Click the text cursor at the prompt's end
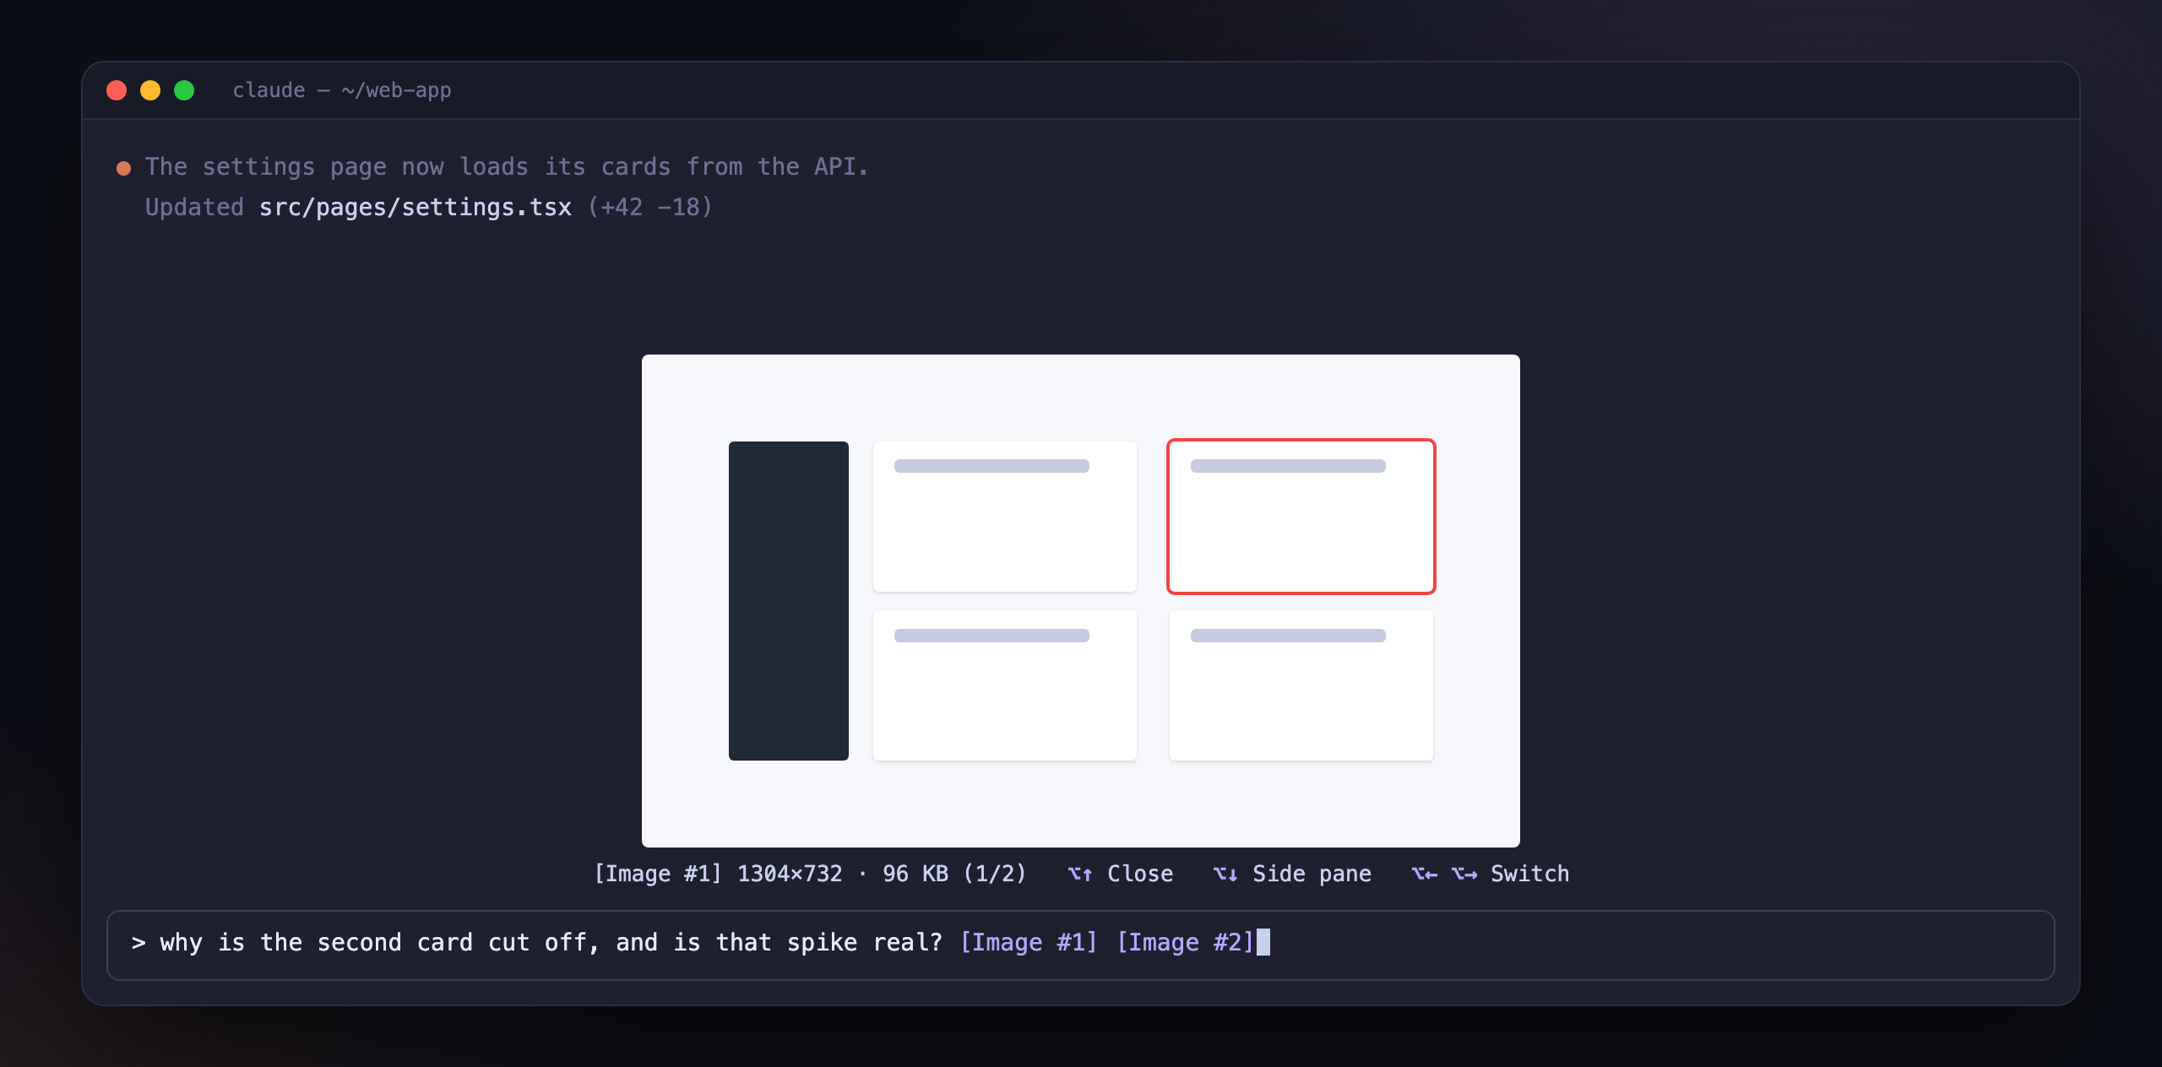Screen dimensions: 2162x1067 (x=1263, y=942)
